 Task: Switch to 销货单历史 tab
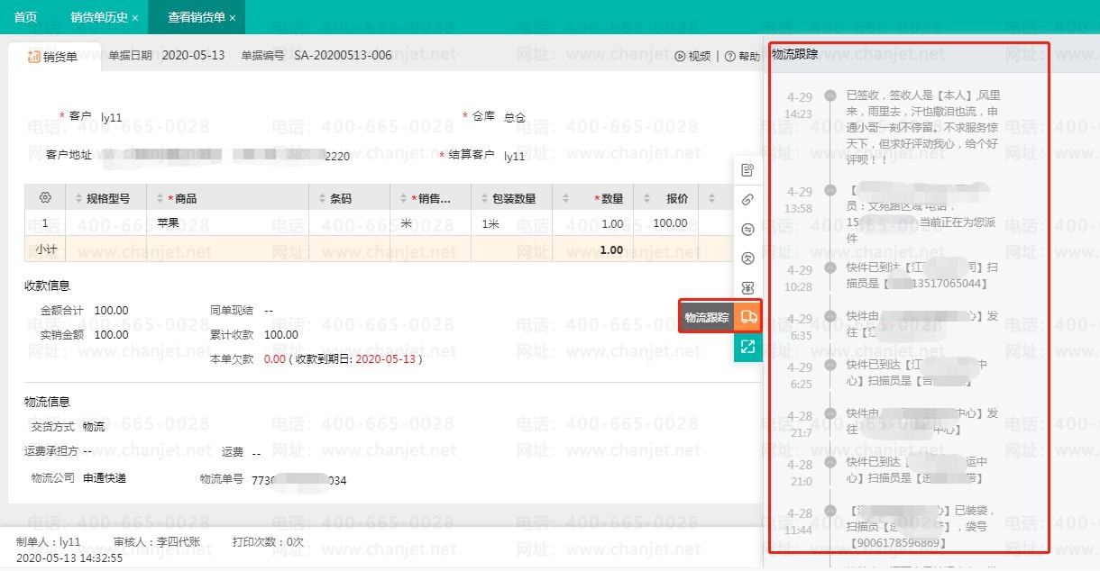(98, 17)
